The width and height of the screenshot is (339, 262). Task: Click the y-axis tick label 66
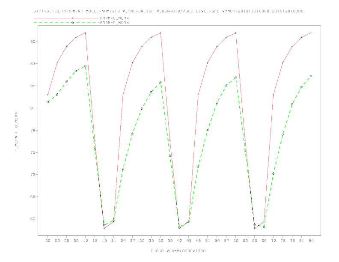(x=33, y=219)
